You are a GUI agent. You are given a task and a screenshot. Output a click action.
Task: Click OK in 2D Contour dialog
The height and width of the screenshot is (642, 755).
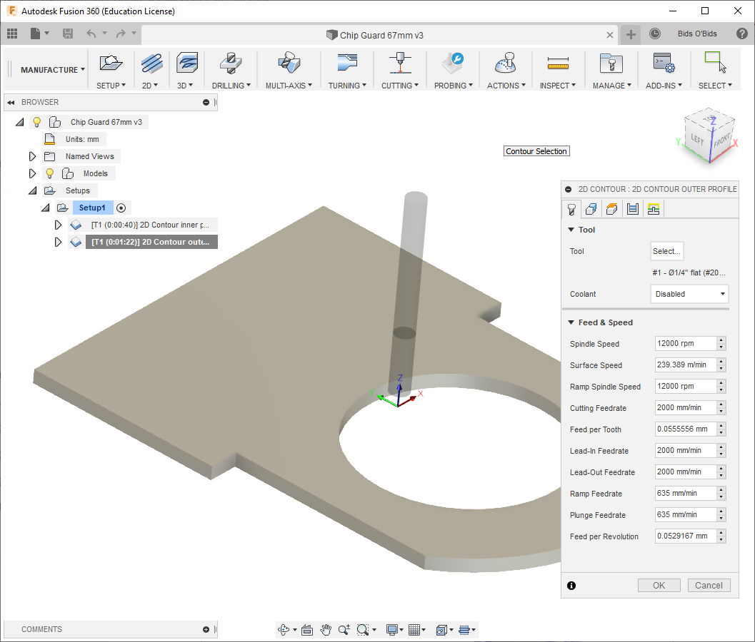(659, 585)
